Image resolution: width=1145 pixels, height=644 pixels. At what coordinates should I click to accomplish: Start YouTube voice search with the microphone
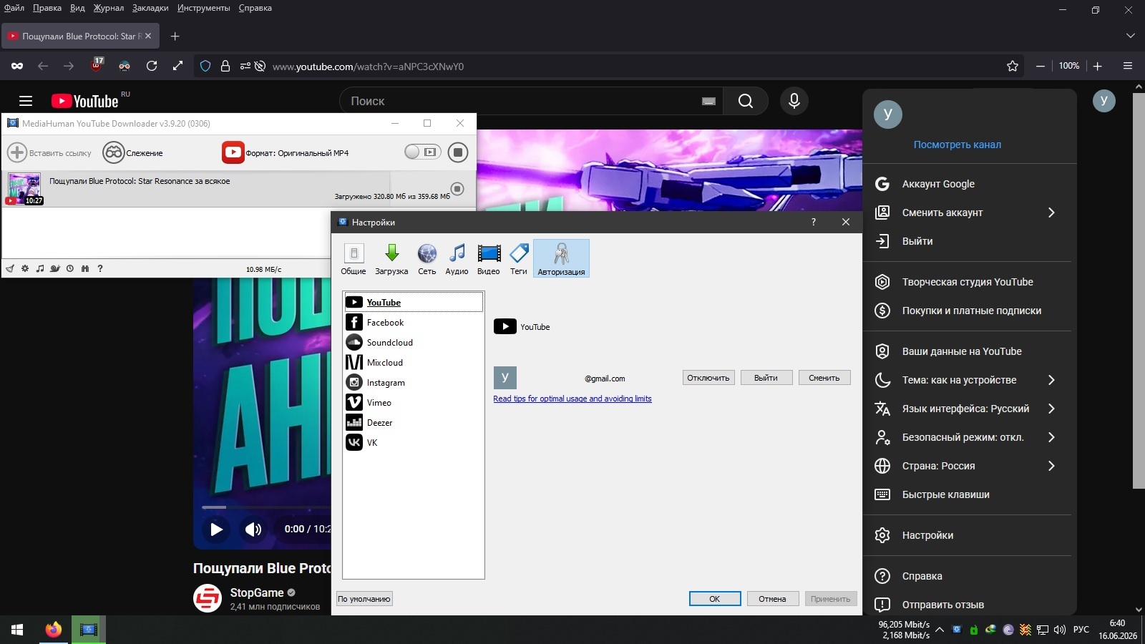[x=794, y=101]
